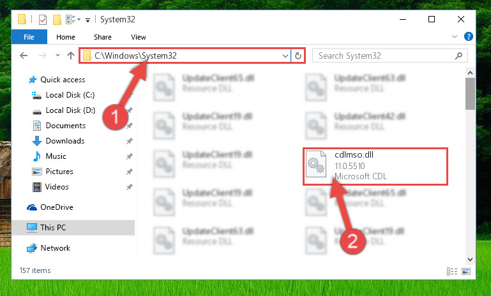
Task: Open Local Disk (C:) in sidebar
Action: pyautogui.click(x=70, y=95)
